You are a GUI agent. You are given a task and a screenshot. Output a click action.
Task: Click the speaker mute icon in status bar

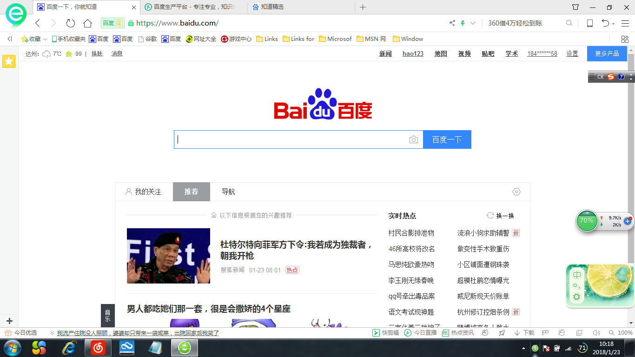point(596,333)
